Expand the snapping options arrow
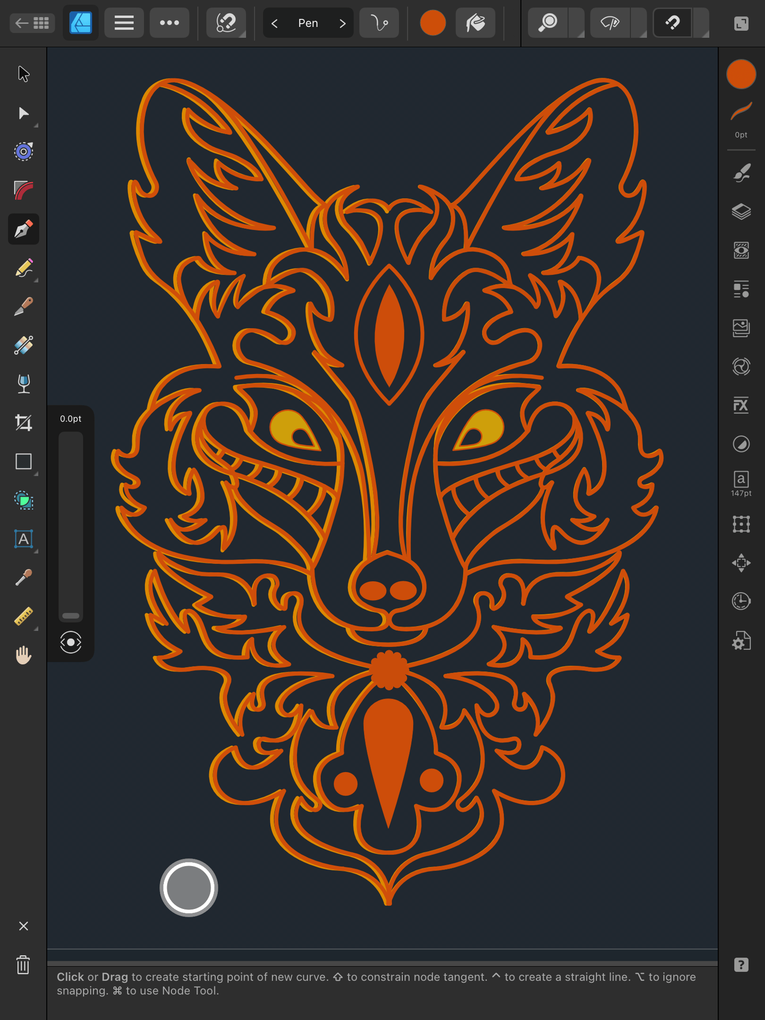The height and width of the screenshot is (1020, 765). coord(702,23)
